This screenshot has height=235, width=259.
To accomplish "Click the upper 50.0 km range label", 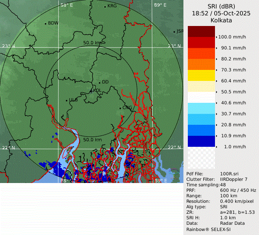I will point(92,43).
